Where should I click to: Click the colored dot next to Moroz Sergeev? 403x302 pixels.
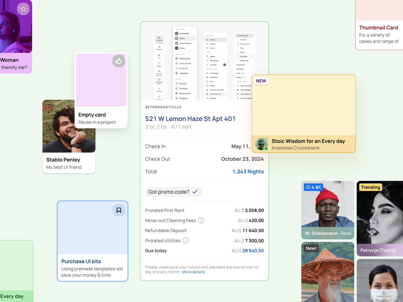pyautogui.click(x=238, y=90)
